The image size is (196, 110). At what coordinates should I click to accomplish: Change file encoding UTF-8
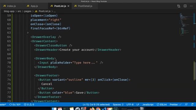(130, 105)
